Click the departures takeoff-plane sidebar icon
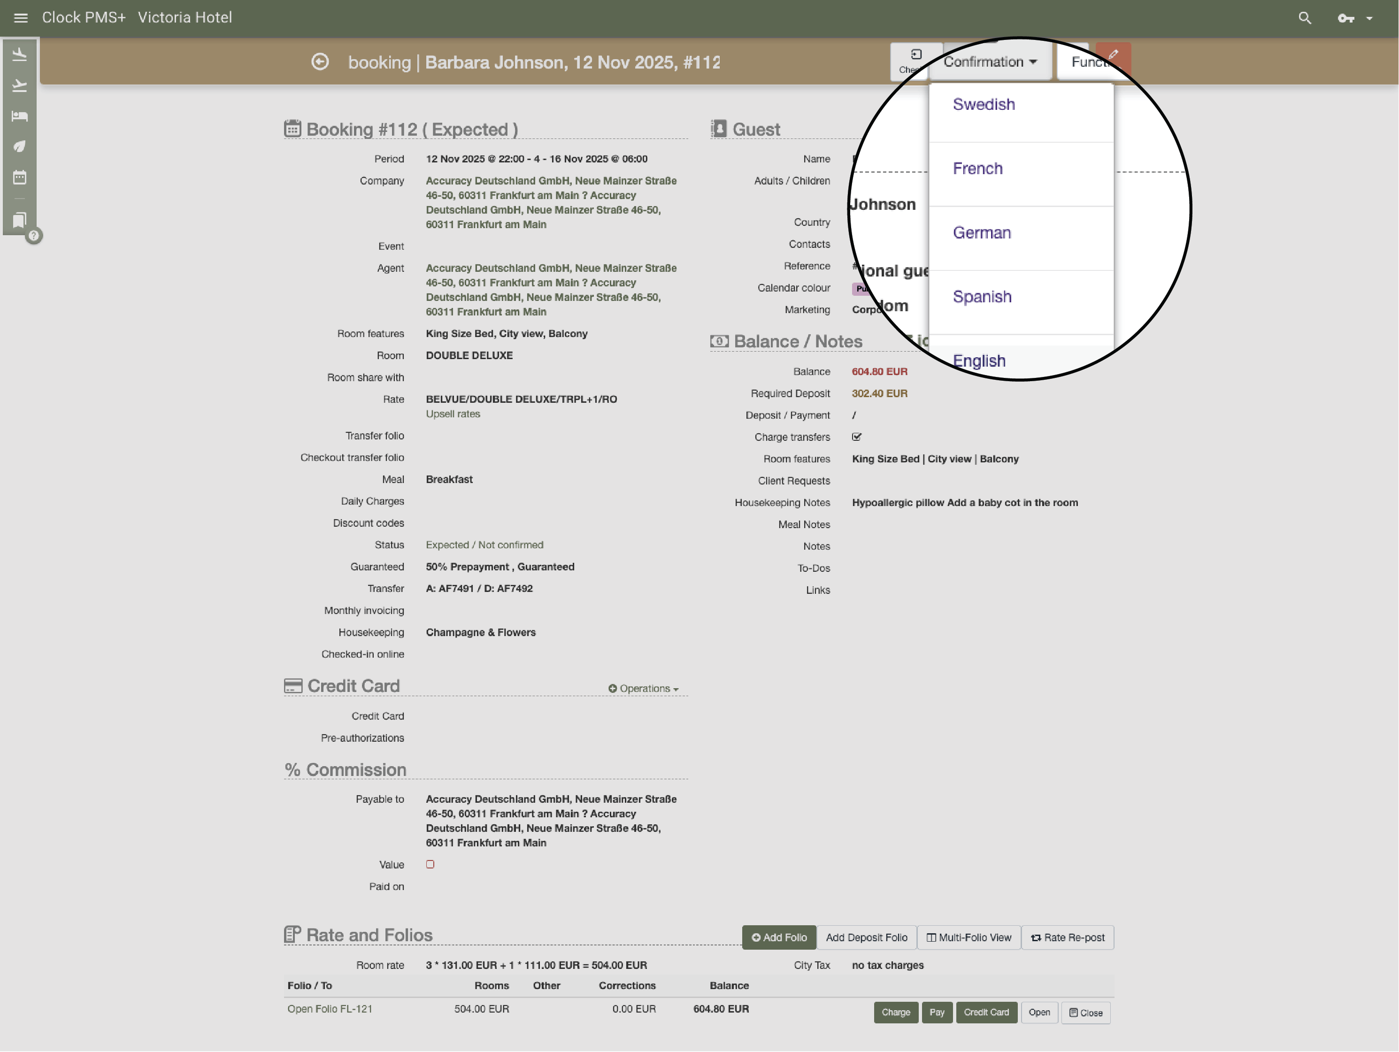The height and width of the screenshot is (1052, 1399). point(20,85)
